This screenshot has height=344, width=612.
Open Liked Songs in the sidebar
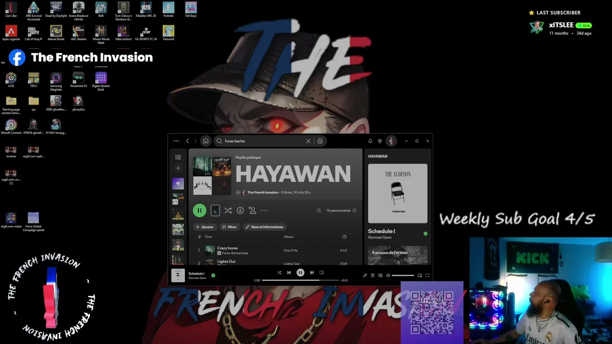(x=178, y=183)
